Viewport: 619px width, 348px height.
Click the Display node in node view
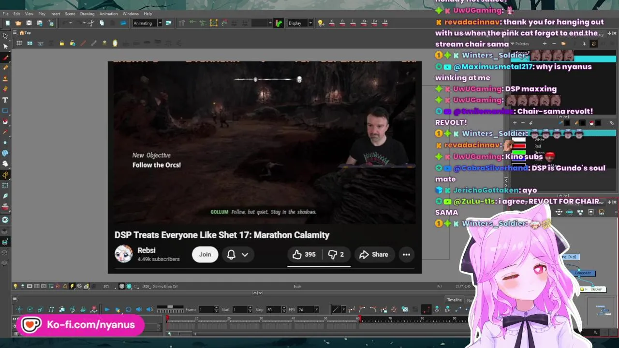(x=593, y=289)
